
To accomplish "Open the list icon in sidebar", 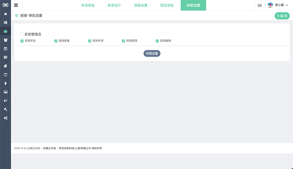I will pyautogui.click(x=5, y=23).
